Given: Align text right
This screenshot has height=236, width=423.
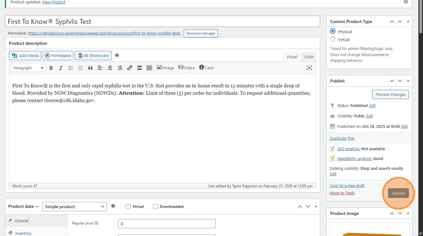Looking at the screenshot, I should (120, 68).
